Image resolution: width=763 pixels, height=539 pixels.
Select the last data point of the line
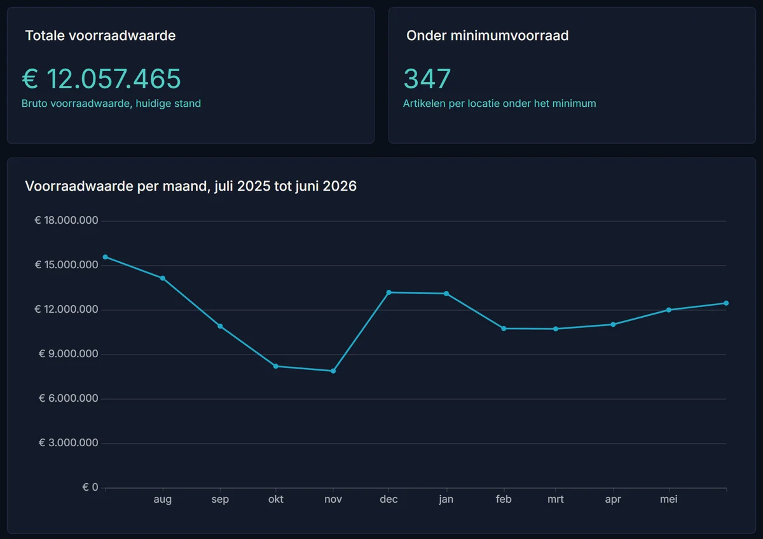tap(726, 303)
